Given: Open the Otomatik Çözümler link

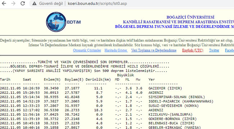Looking at the screenshot, I should pyautogui.click(x=87, y=51).
